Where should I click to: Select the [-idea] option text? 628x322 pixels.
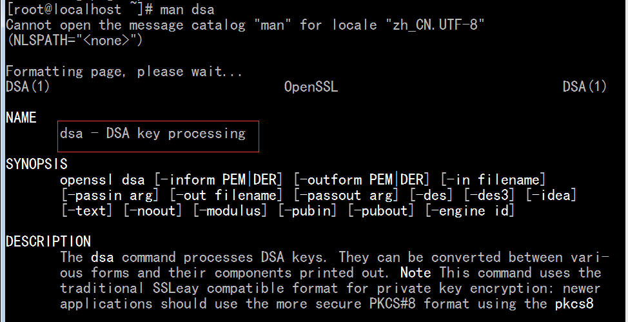tap(551, 196)
